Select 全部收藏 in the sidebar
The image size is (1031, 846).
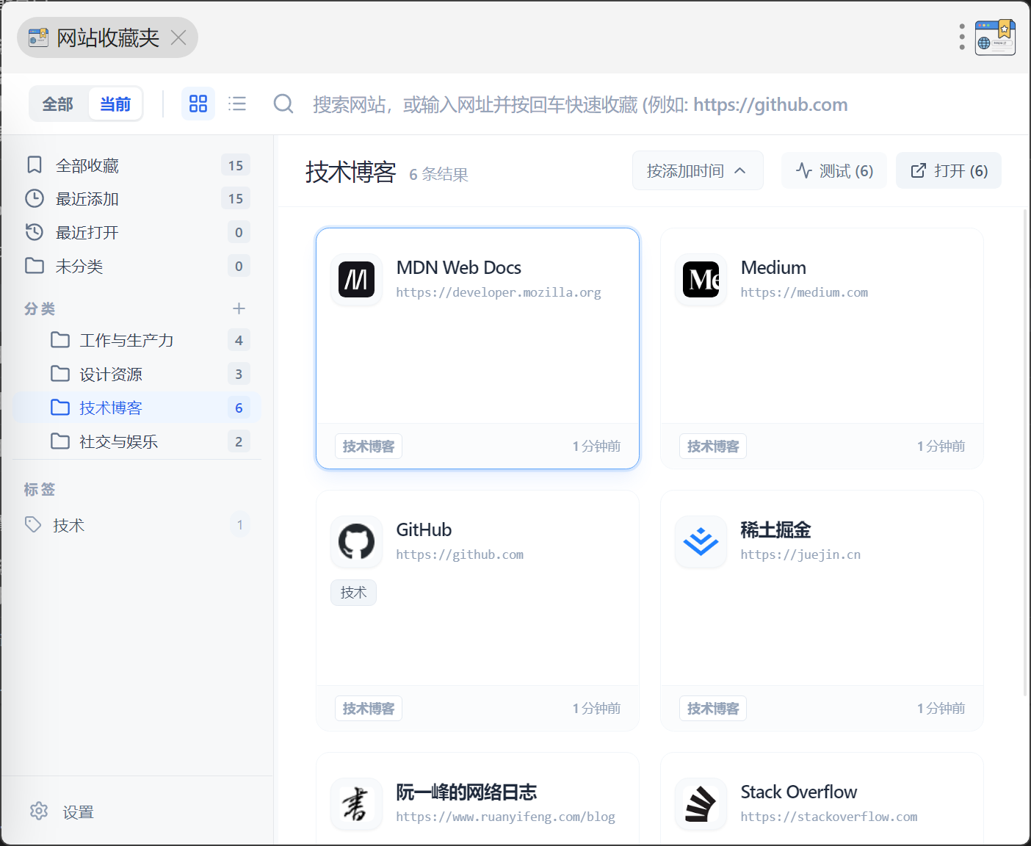(x=87, y=165)
